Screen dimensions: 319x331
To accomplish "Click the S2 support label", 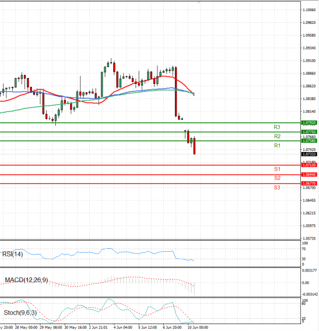I will coord(277,178).
